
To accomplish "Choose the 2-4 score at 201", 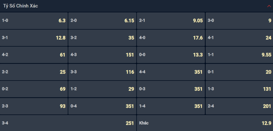I will (x=240, y=106).
